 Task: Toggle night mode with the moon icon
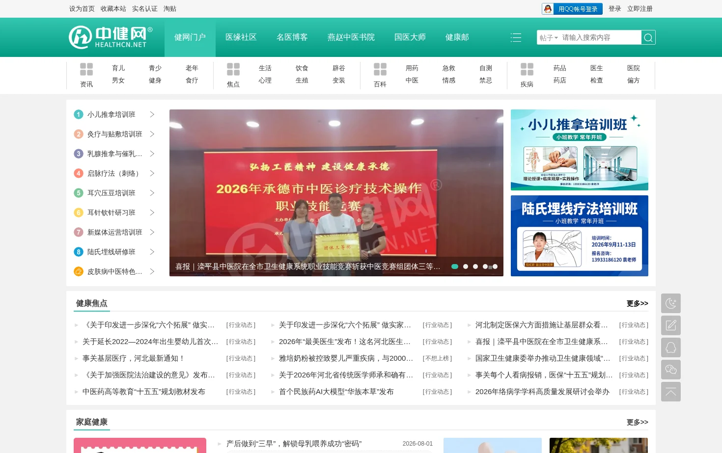coord(671,303)
